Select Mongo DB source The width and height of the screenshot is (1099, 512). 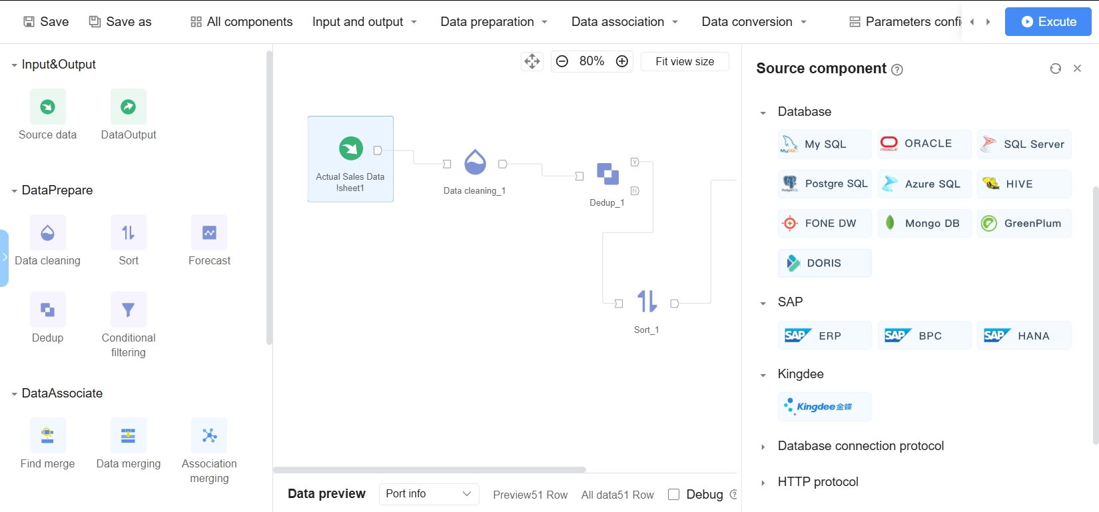pos(924,224)
